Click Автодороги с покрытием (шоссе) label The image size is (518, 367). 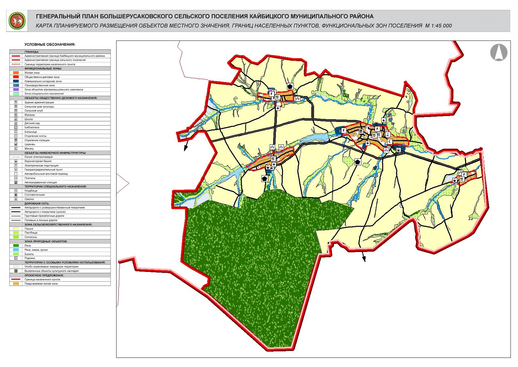pyautogui.click(x=45, y=212)
